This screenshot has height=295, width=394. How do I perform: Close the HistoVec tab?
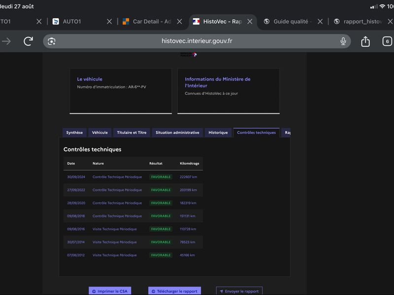[x=250, y=22]
